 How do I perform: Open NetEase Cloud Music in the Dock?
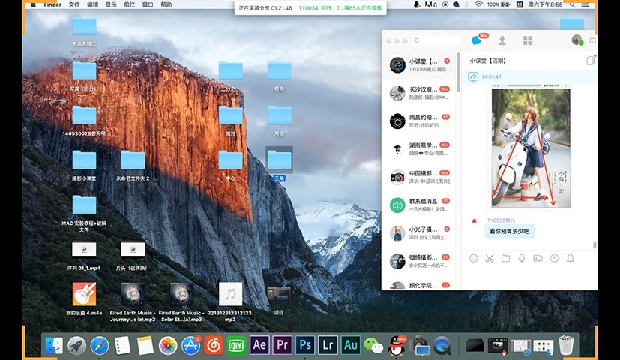click(x=214, y=345)
